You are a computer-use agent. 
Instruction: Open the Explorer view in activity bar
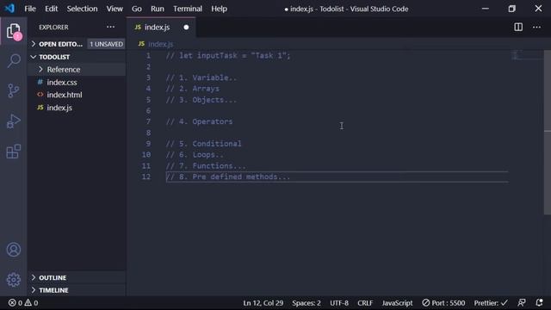point(14,31)
